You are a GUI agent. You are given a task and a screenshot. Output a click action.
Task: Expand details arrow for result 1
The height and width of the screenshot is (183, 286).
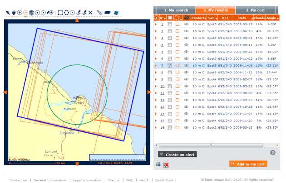pyautogui.click(x=156, y=24)
